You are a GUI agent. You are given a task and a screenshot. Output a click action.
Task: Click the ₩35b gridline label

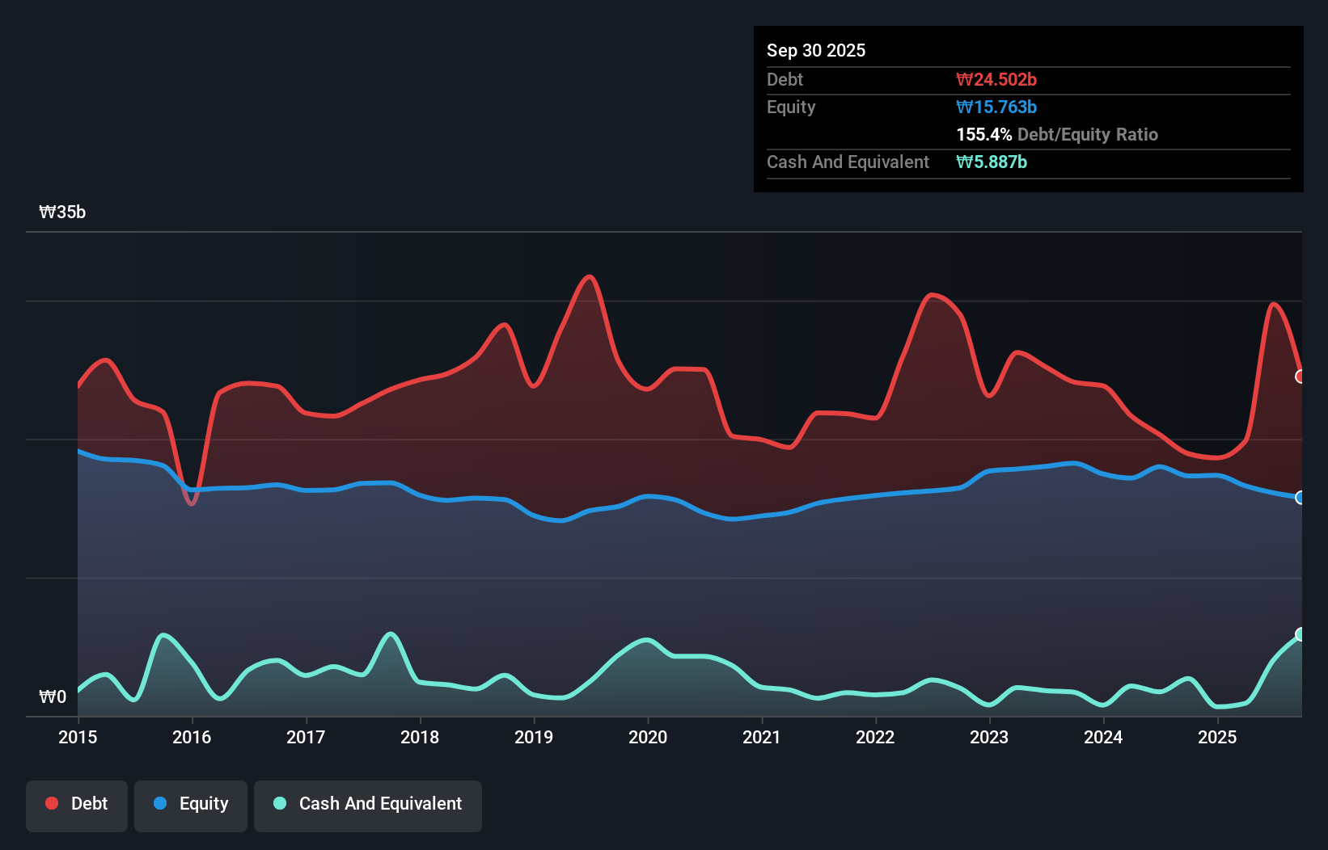62,212
